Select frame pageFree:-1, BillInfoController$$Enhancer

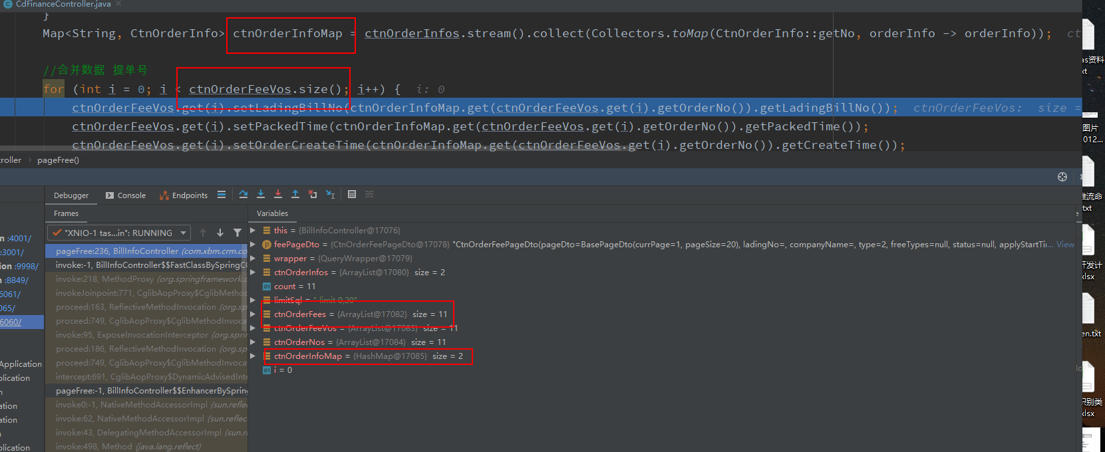click(146, 391)
